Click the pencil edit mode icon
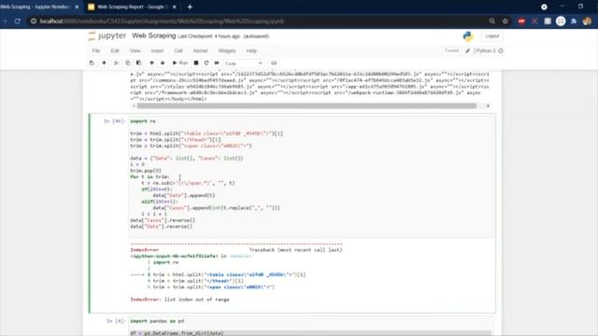This screenshot has height=336, width=598. [467, 50]
